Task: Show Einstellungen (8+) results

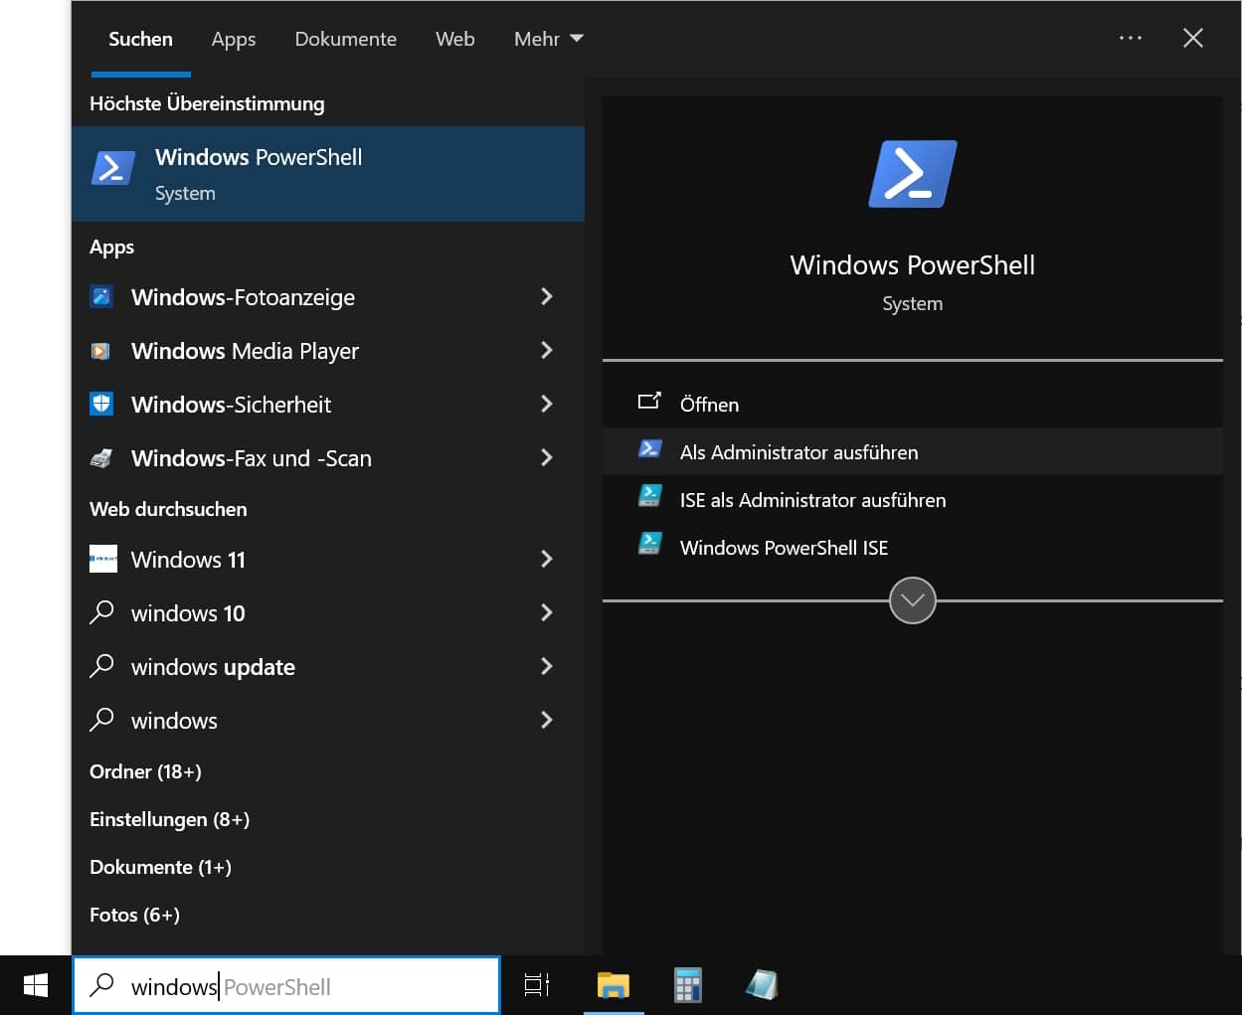Action: pos(169,819)
